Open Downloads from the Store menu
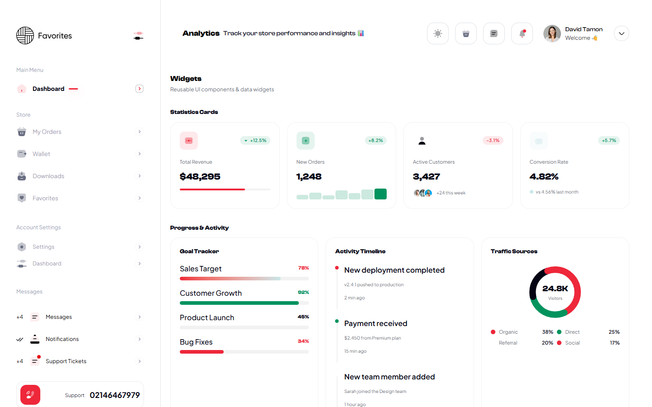The width and height of the screenshot is (652, 407). click(48, 176)
